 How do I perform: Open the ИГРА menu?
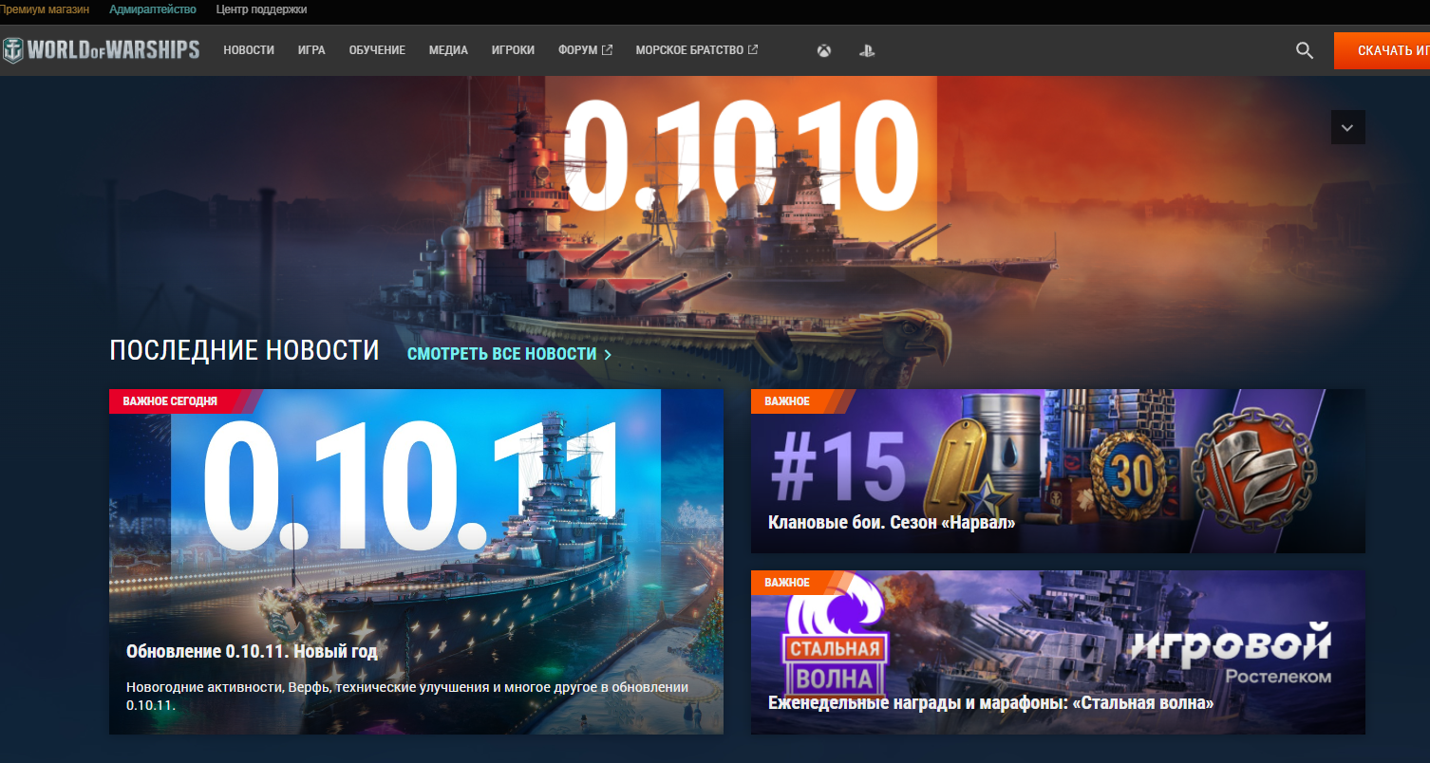(x=311, y=50)
